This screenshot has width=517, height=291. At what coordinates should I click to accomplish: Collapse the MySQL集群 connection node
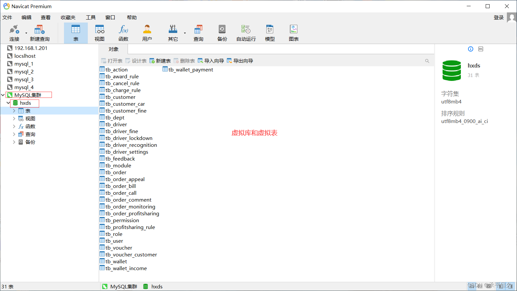pos(3,95)
